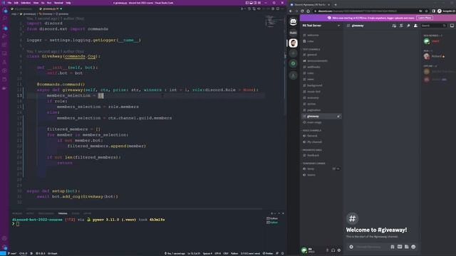Click Learn More on the Nitro banner
The height and width of the screenshot is (256, 456).
pyautogui.click(x=425, y=18)
